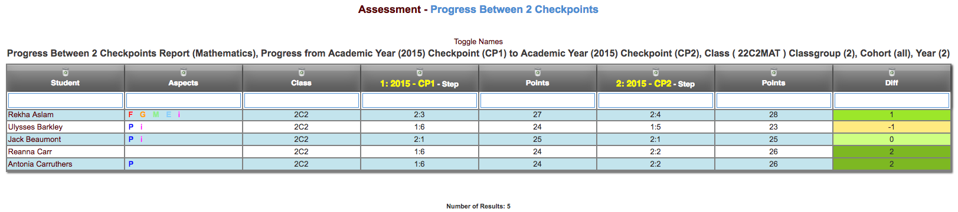Viewport: 958px width, 212px height.
Task: Sort by 1: 2015 - CP1 Step header
Action: click(420, 84)
